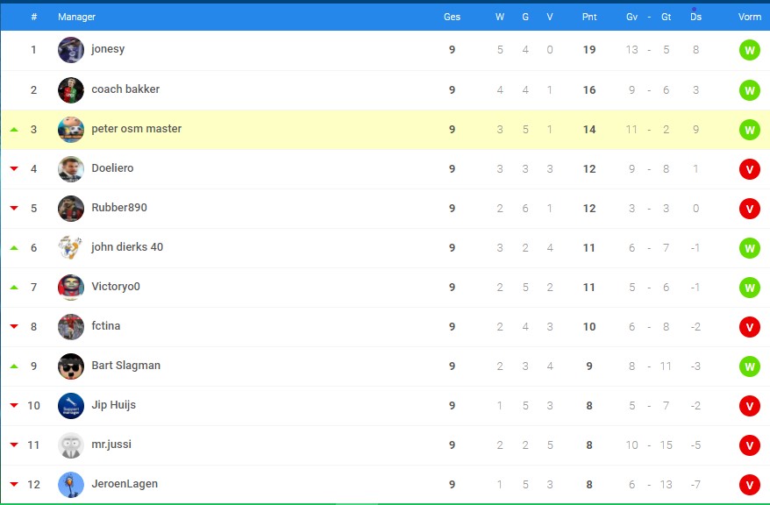Open the mr.jussi manager profile link
Screen dimensions: 770x505
pyautogui.click(x=111, y=445)
